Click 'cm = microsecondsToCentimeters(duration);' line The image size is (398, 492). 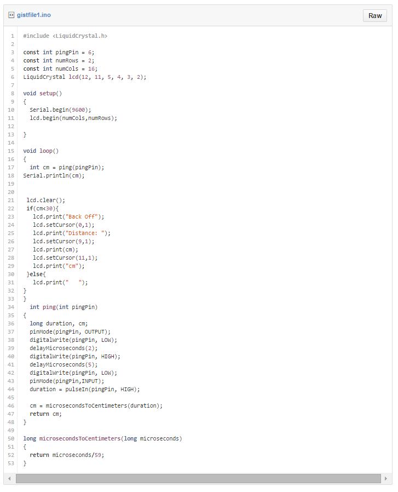pyautogui.click(x=96, y=406)
